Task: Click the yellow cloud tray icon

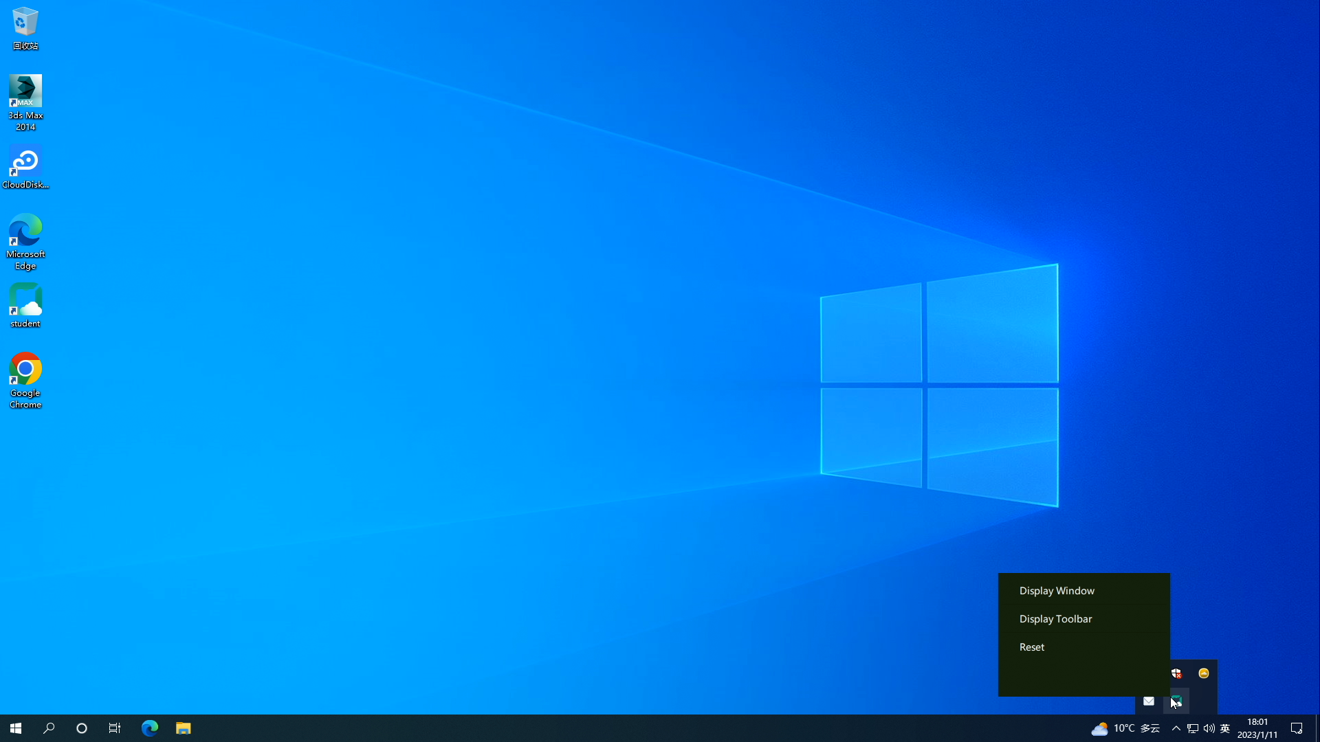Action: (x=1204, y=673)
